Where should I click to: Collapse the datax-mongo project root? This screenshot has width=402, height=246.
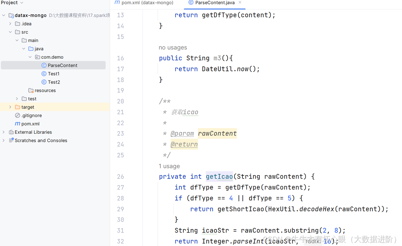tap(4, 15)
